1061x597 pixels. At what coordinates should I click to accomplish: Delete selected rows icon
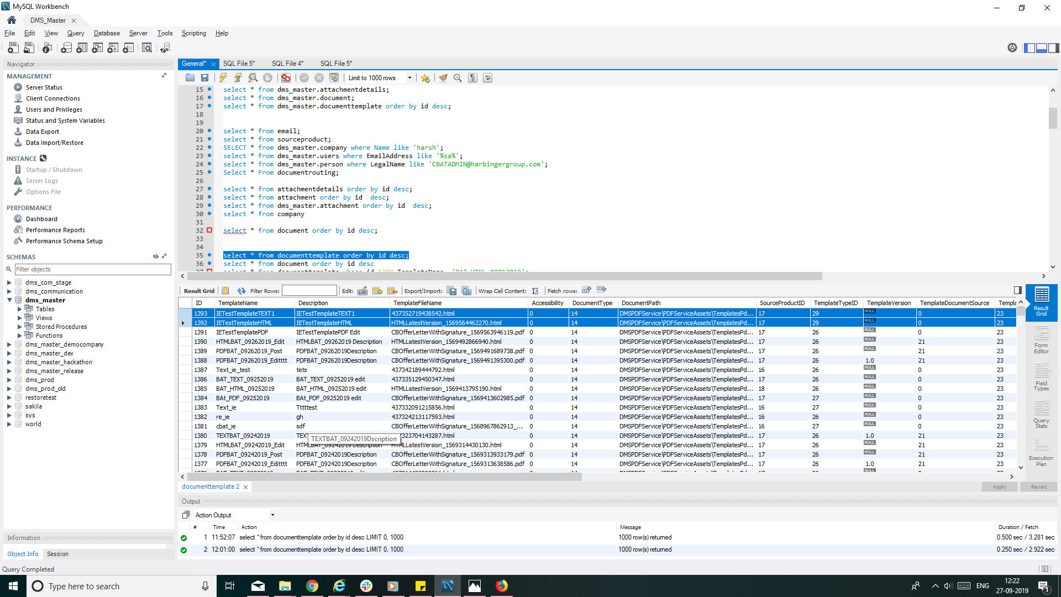click(x=392, y=291)
